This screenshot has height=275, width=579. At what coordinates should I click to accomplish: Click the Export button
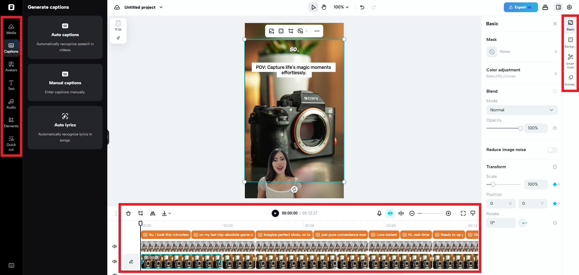521,7
